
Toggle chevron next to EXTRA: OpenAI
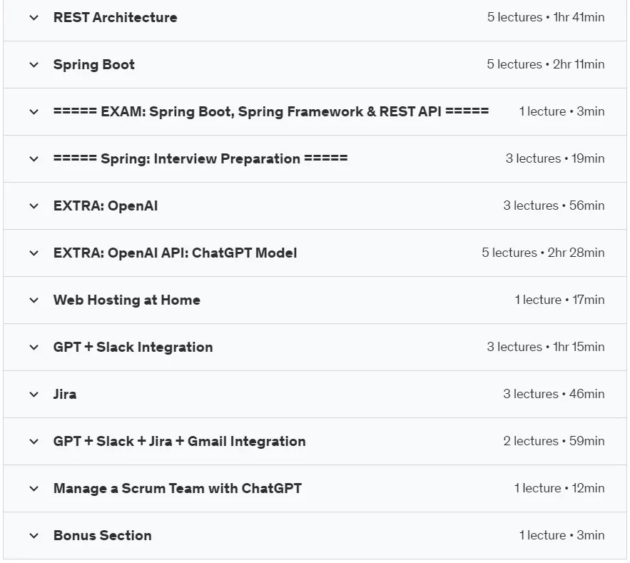coord(34,206)
